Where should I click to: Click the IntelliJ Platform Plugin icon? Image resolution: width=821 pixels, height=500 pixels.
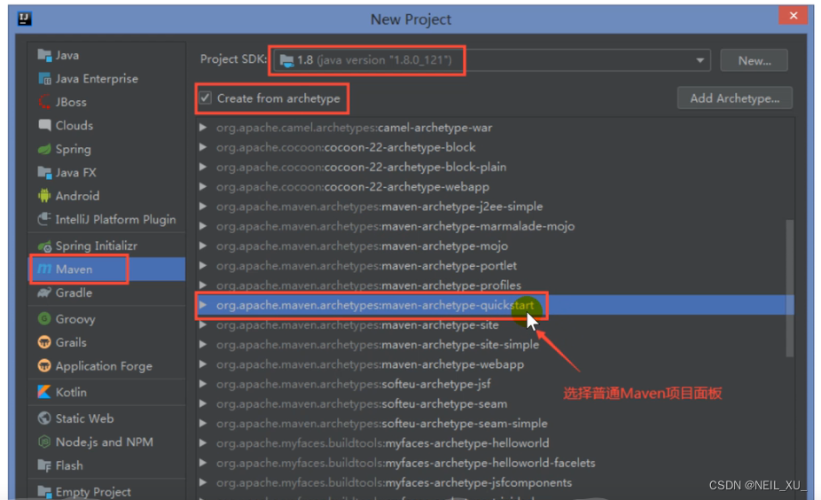[x=44, y=219]
